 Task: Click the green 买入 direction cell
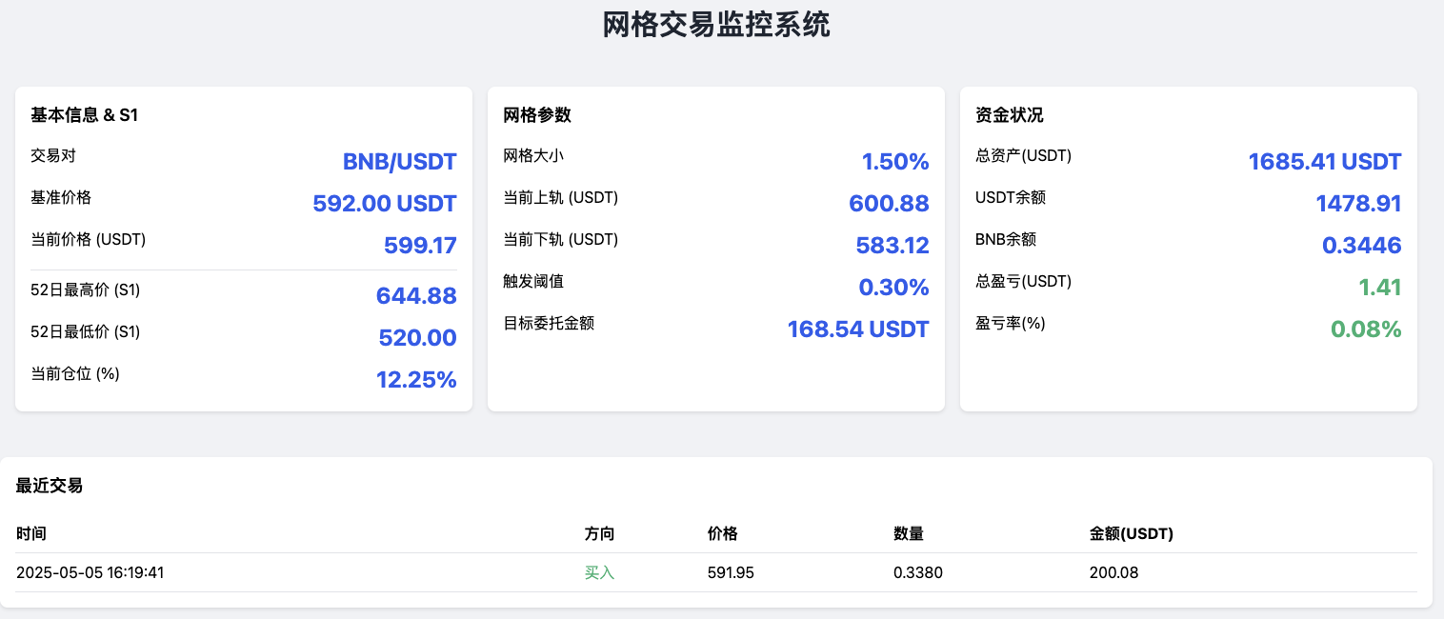pyautogui.click(x=600, y=572)
